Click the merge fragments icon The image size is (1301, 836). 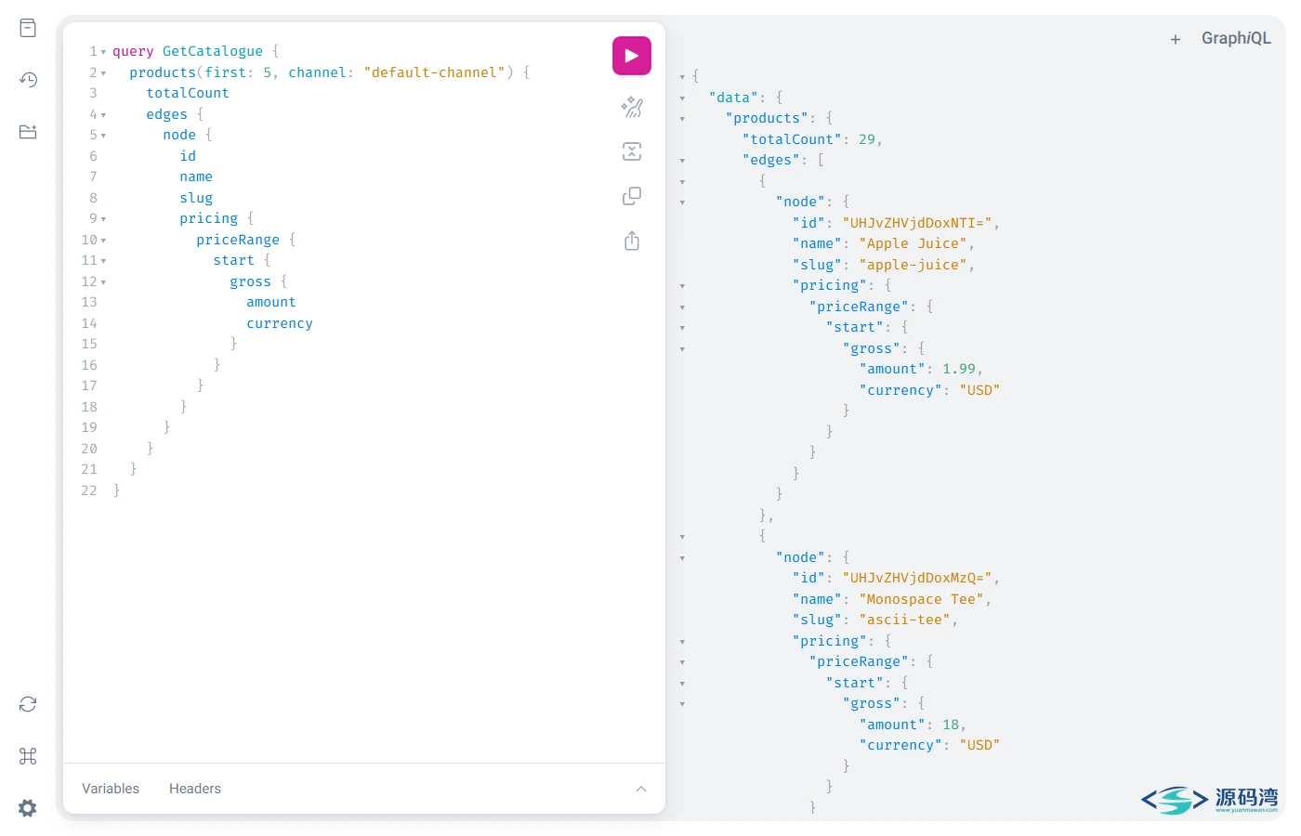(x=632, y=151)
